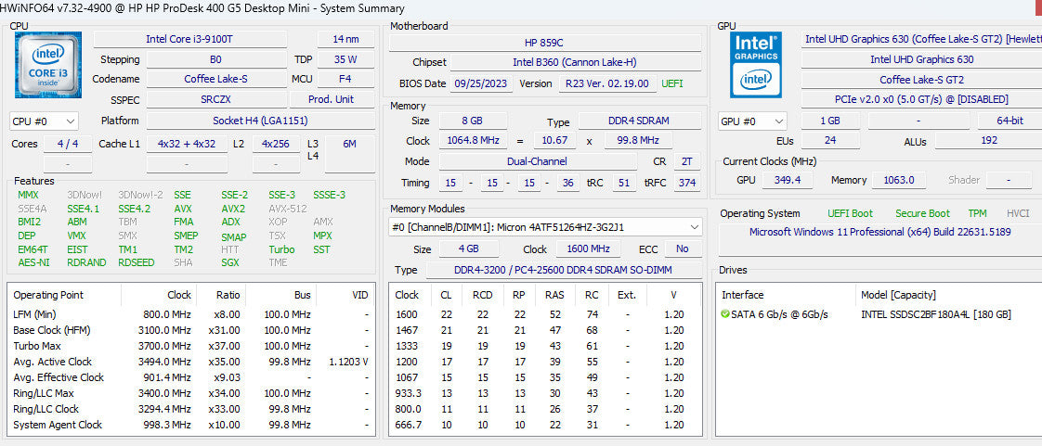The width and height of the screenshot is (1042, 446).
Task: Click the Intel UHD Graphics 630 (Coffee Lake-S GT2) field
Action: tap(921, 39)
